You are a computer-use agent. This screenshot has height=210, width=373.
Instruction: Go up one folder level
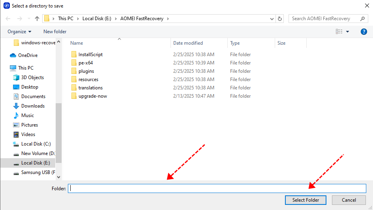[37, 19]
